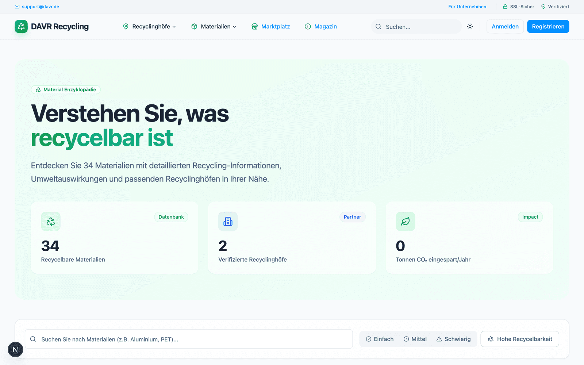Click the Anmelden button
The image size is (584, 365).
click(x=505, y=26)
